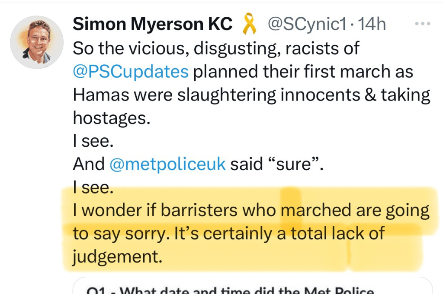Open the tweet's three-dot more options menu

coord(422,24)
